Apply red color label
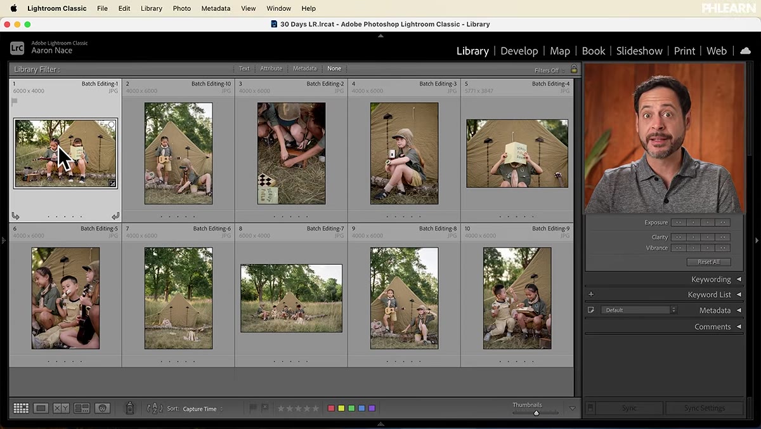The width and height of the screenshot is (761, 429). (x=330, y=409)
